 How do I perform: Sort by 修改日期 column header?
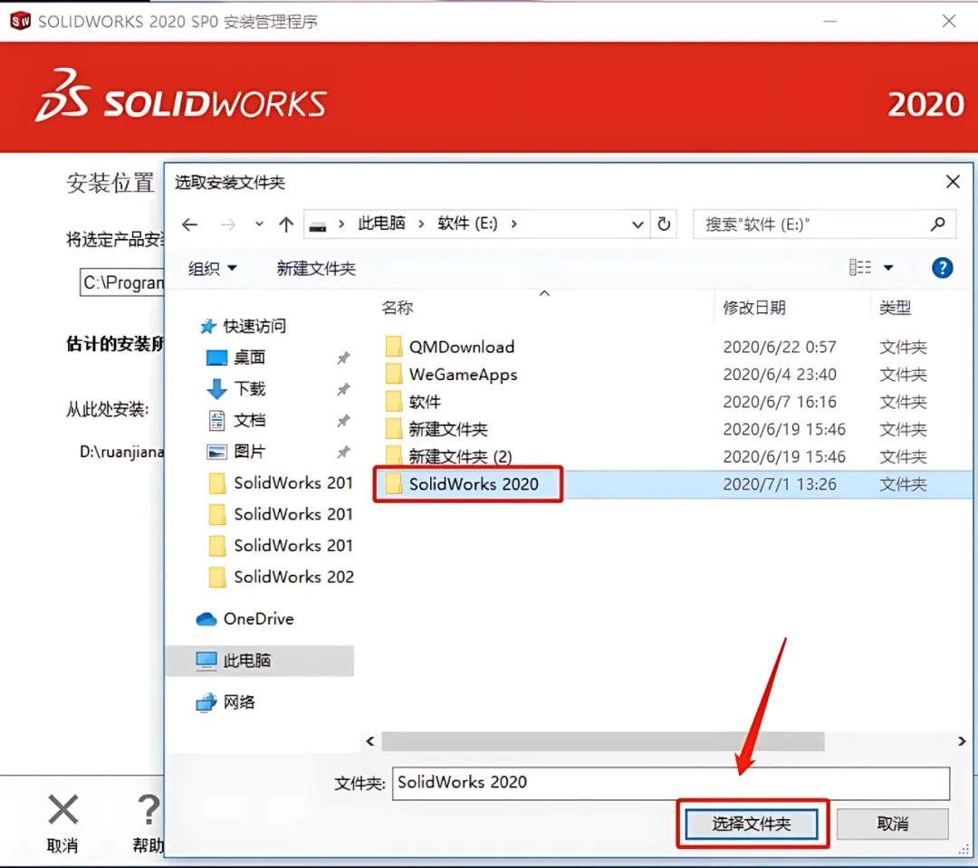coord(754,308)
